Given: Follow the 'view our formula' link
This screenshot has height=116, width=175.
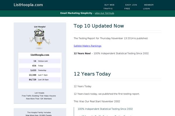Looking at the screenshot, I should pos(104,13).
